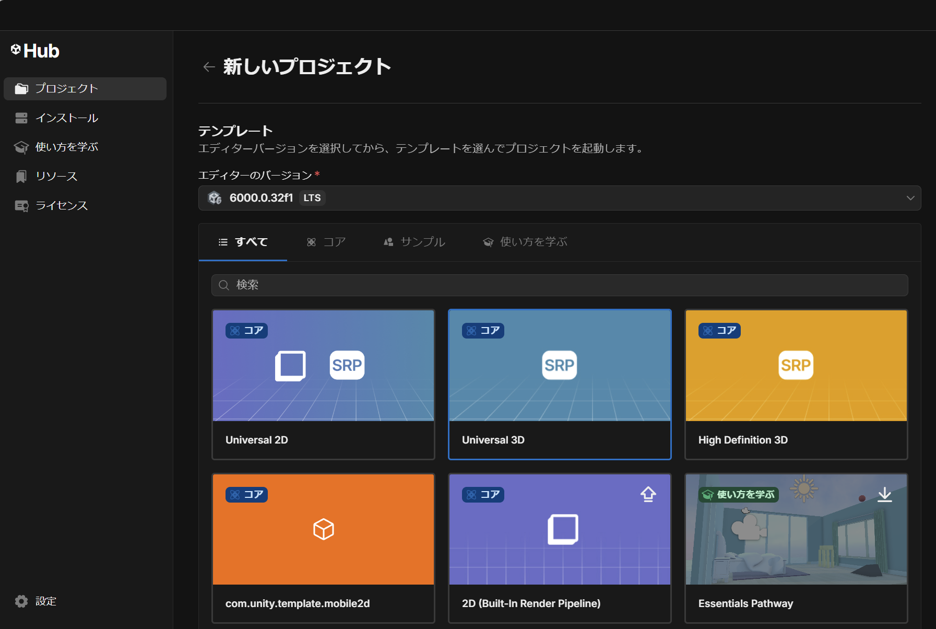Select the 使い方を学ぶ templates tab
Screen dimensions: 936x629
point(525,242)
